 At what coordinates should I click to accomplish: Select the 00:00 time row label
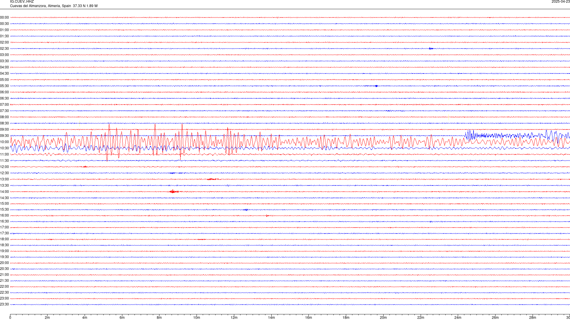click(4, 17)
